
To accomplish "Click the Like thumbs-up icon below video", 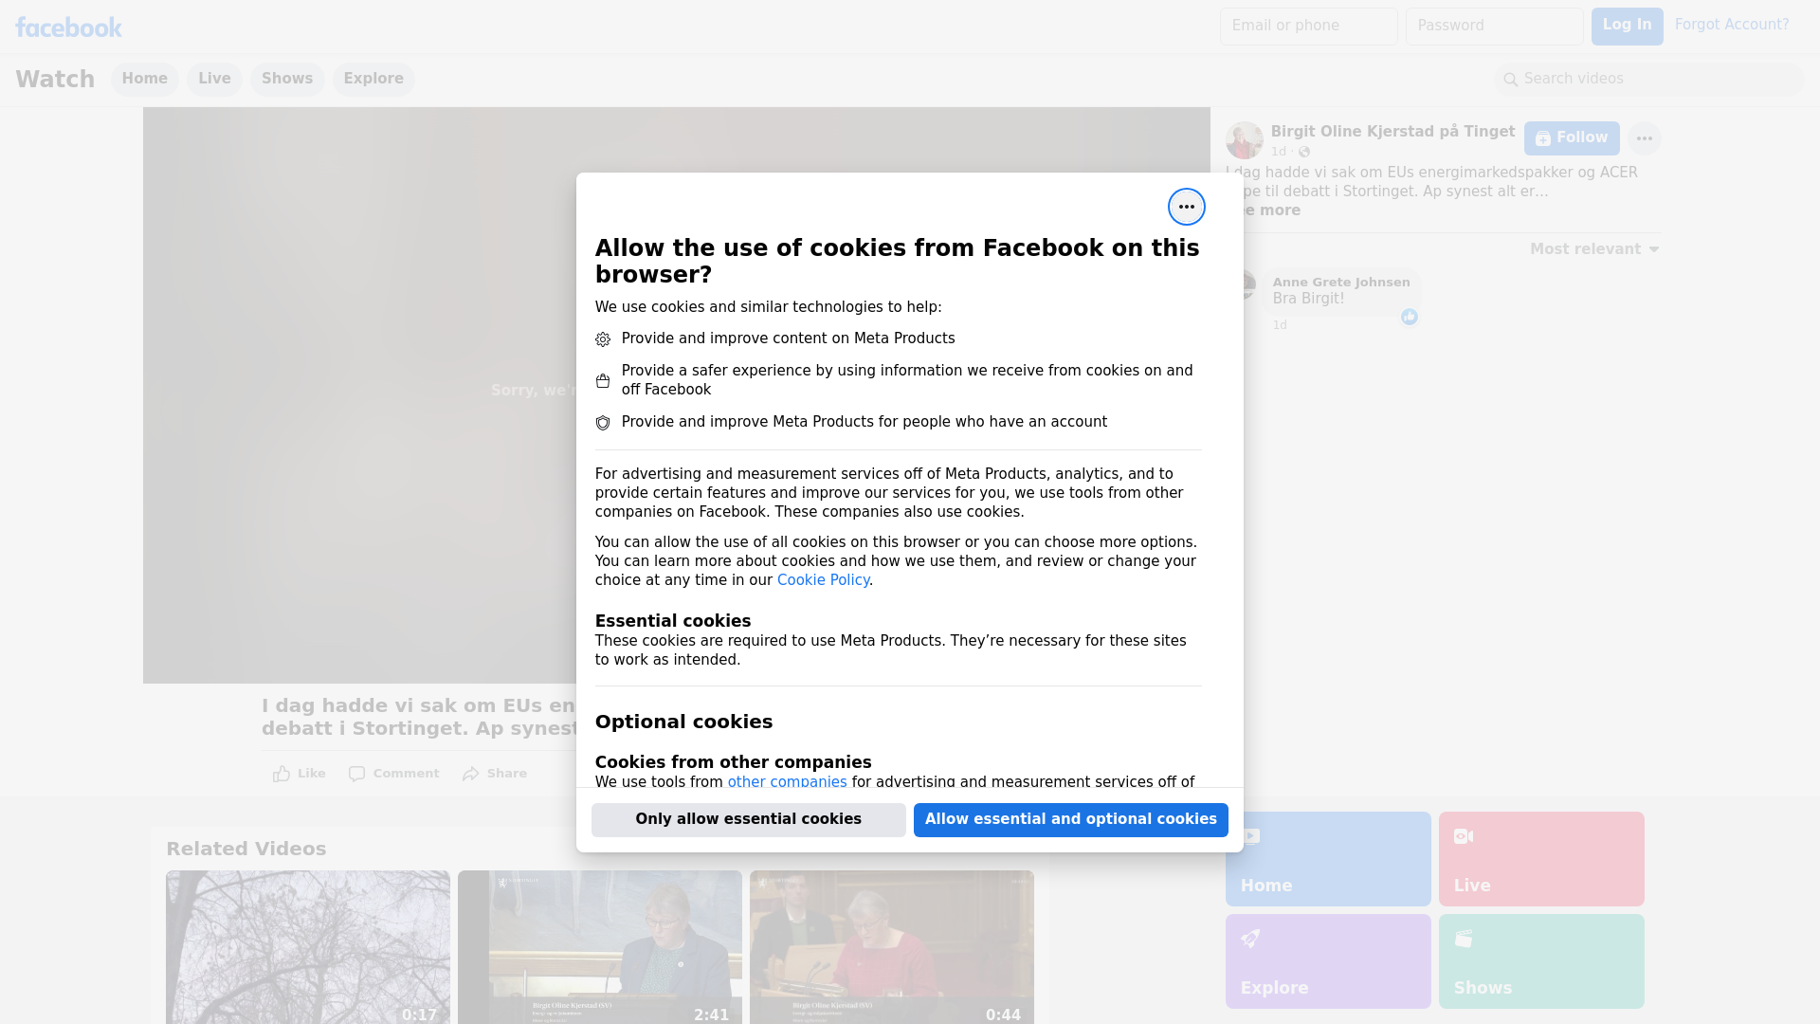I will pos(282,774).
